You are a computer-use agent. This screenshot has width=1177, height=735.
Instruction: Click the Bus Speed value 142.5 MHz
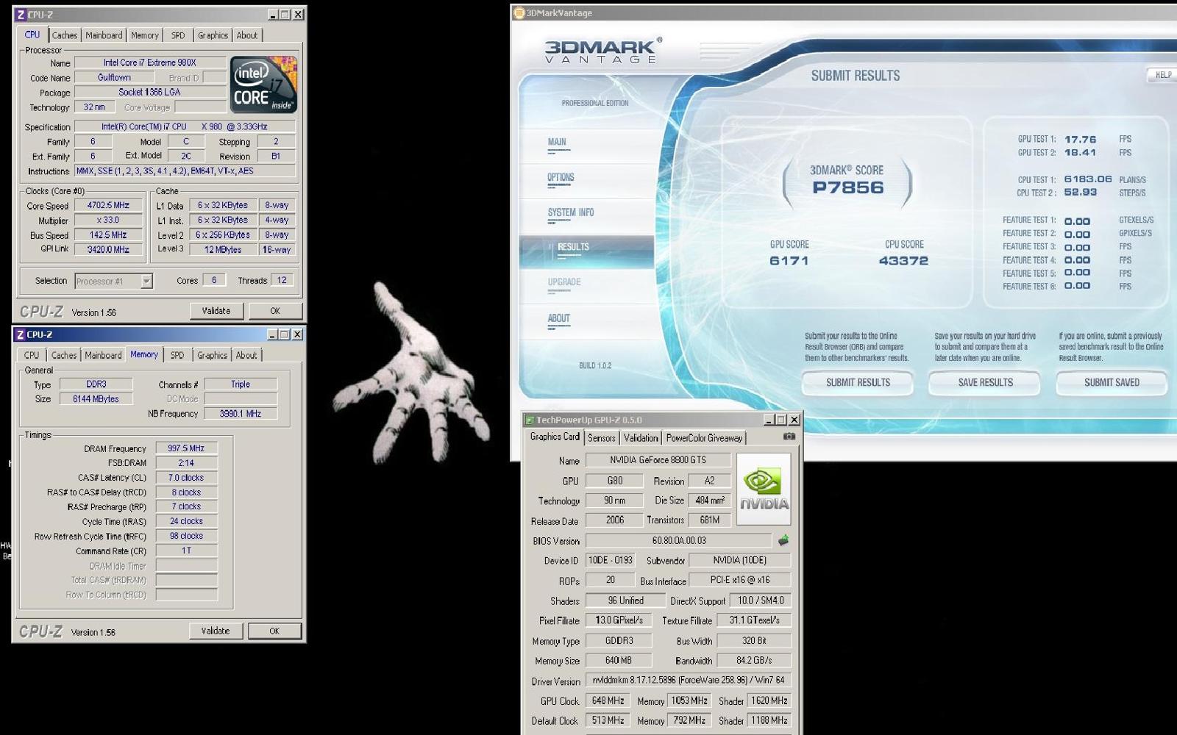(x=108, y=235)
